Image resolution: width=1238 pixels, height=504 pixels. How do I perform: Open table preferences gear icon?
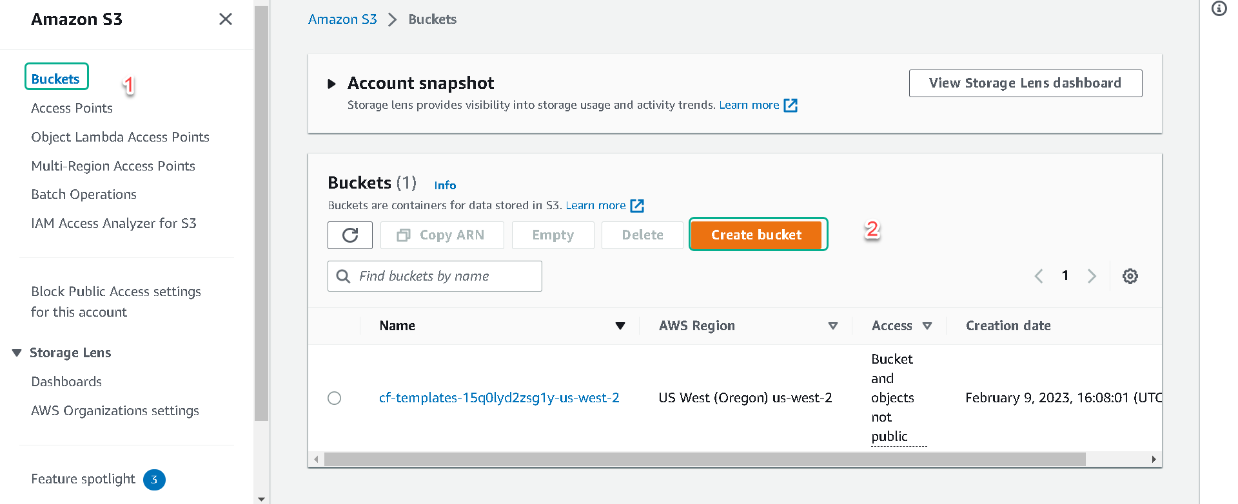point(1130,276)
